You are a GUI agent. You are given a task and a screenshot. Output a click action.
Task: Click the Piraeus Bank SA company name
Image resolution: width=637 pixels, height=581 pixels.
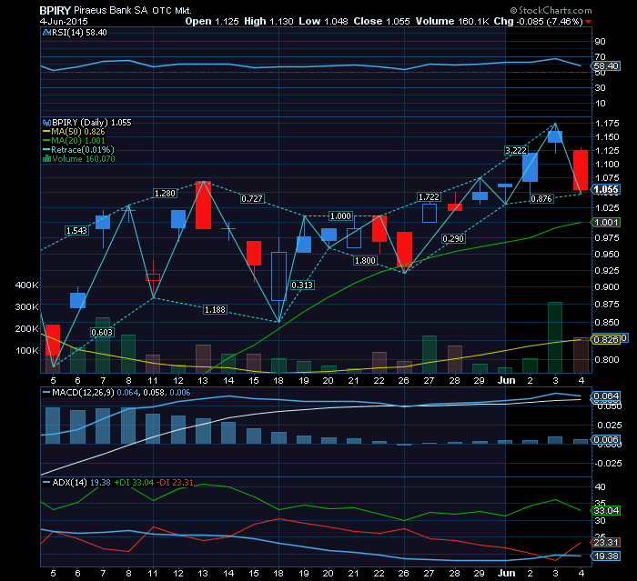110,10
